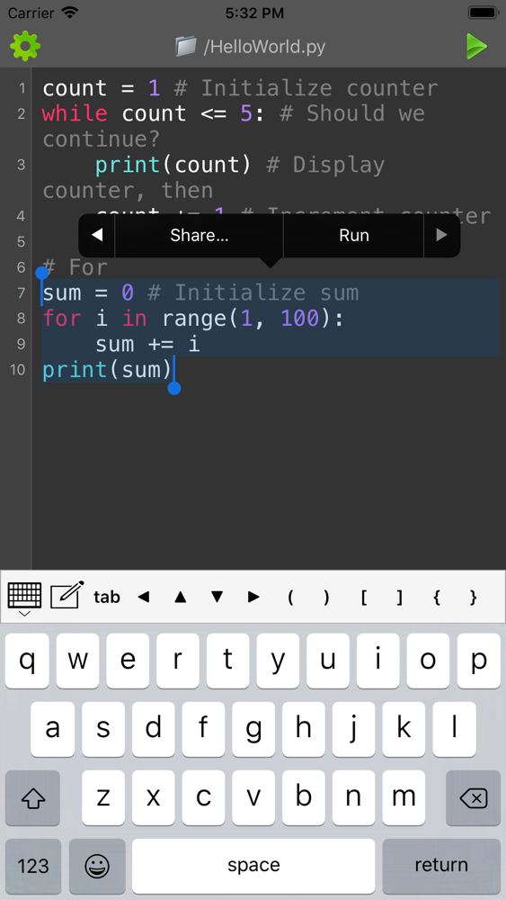This screenshot has width=506, height=900.
Task: Tap the backspace delete key
Action: pos(474,797)
